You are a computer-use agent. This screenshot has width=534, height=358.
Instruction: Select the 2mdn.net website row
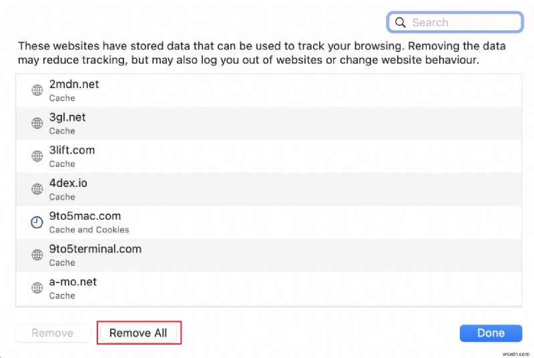267,90
